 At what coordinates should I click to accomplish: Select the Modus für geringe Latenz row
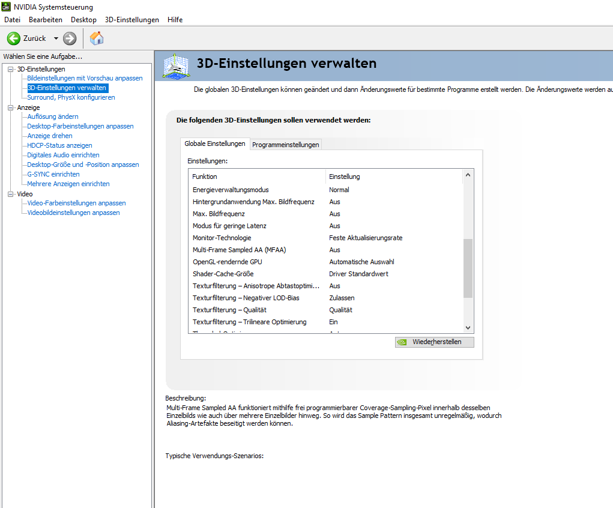(x=325, y=226)
